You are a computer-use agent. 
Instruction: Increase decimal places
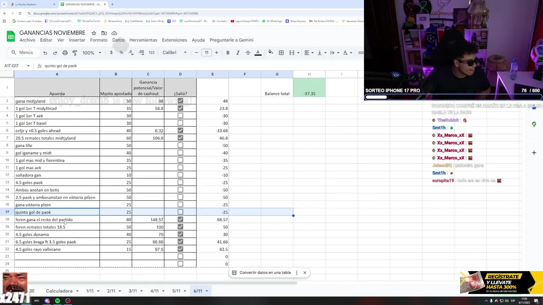pyautogui.click(x=141, y=53)
